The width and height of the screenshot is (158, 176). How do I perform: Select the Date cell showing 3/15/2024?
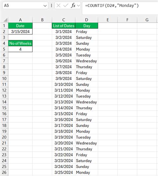pyautogui.click(x=20, y=32)
